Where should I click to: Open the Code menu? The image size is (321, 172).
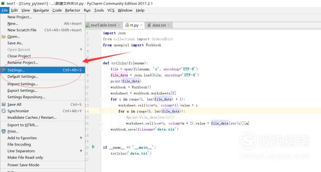(x=57, y=10)
